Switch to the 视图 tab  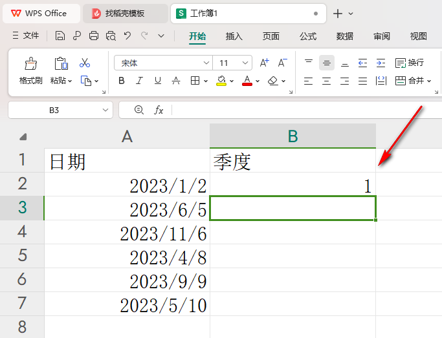coord(418,36)
